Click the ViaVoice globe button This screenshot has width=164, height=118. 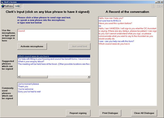[7, 6]
